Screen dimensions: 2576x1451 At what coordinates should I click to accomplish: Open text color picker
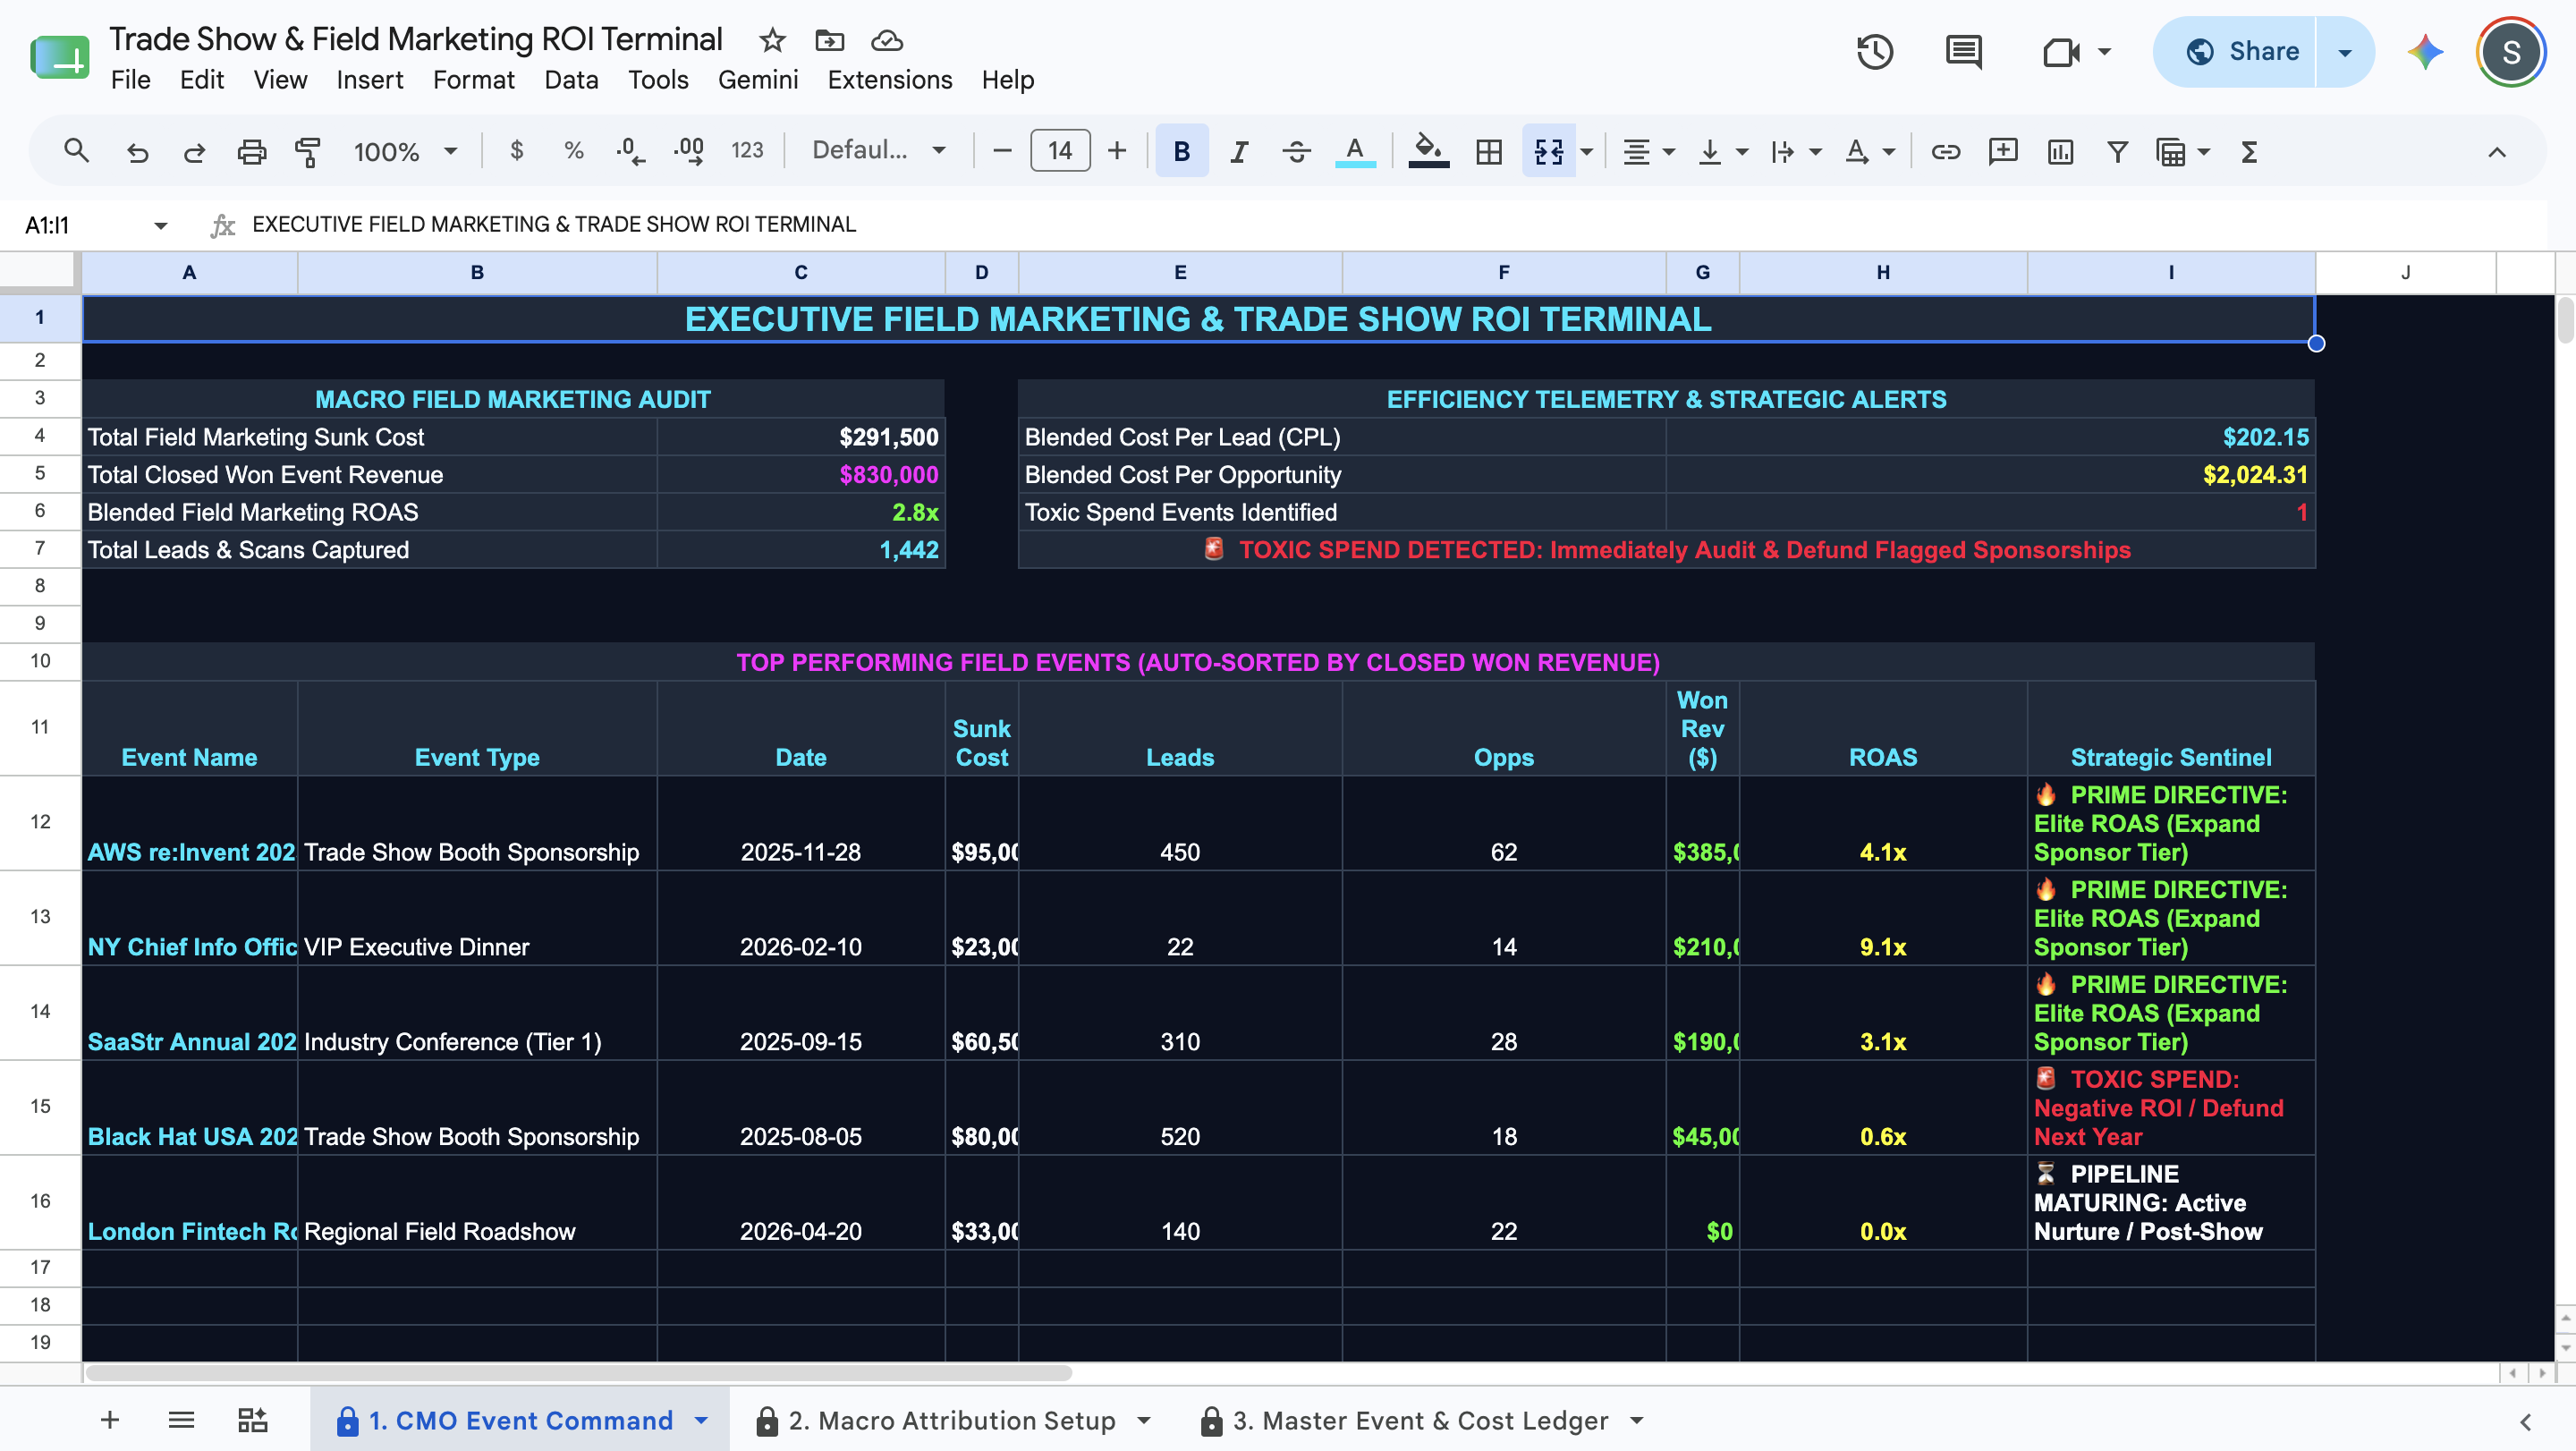[x=1355, y=151]
